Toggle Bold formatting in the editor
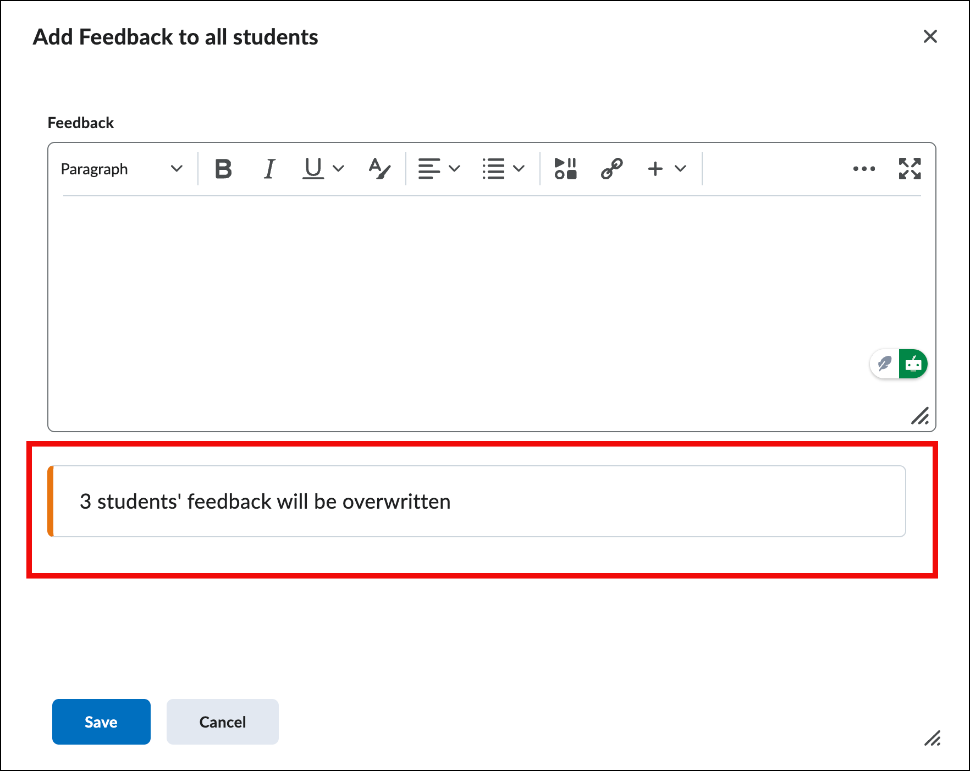 pos(223,169)
